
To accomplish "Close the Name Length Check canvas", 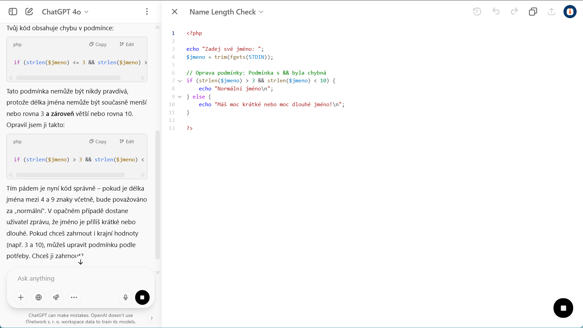I will click(174, 12).
